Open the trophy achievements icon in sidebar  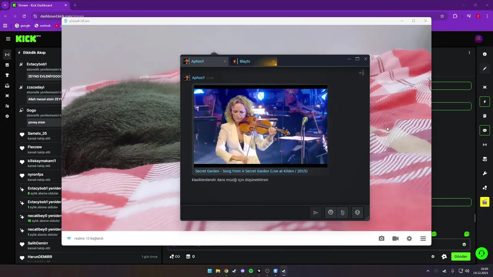click(x=7, y=75)
